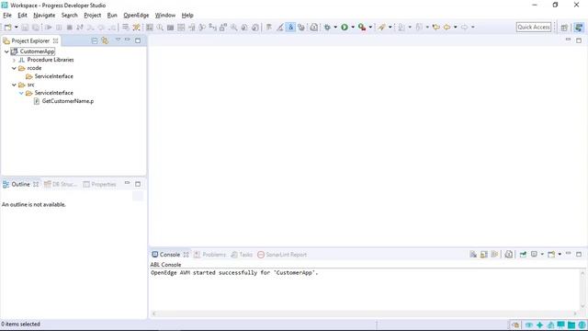Select the CustomerApp project
This screenshot has height=331, width=588.
[x=37, y=51]
